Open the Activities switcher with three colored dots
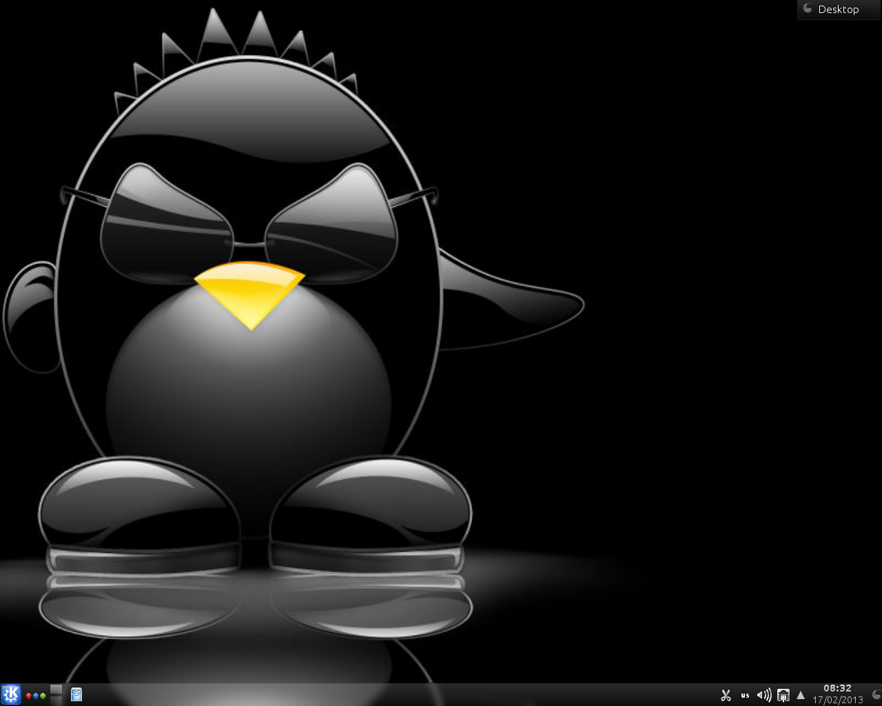The image size is (882, 706). (36, 696)
